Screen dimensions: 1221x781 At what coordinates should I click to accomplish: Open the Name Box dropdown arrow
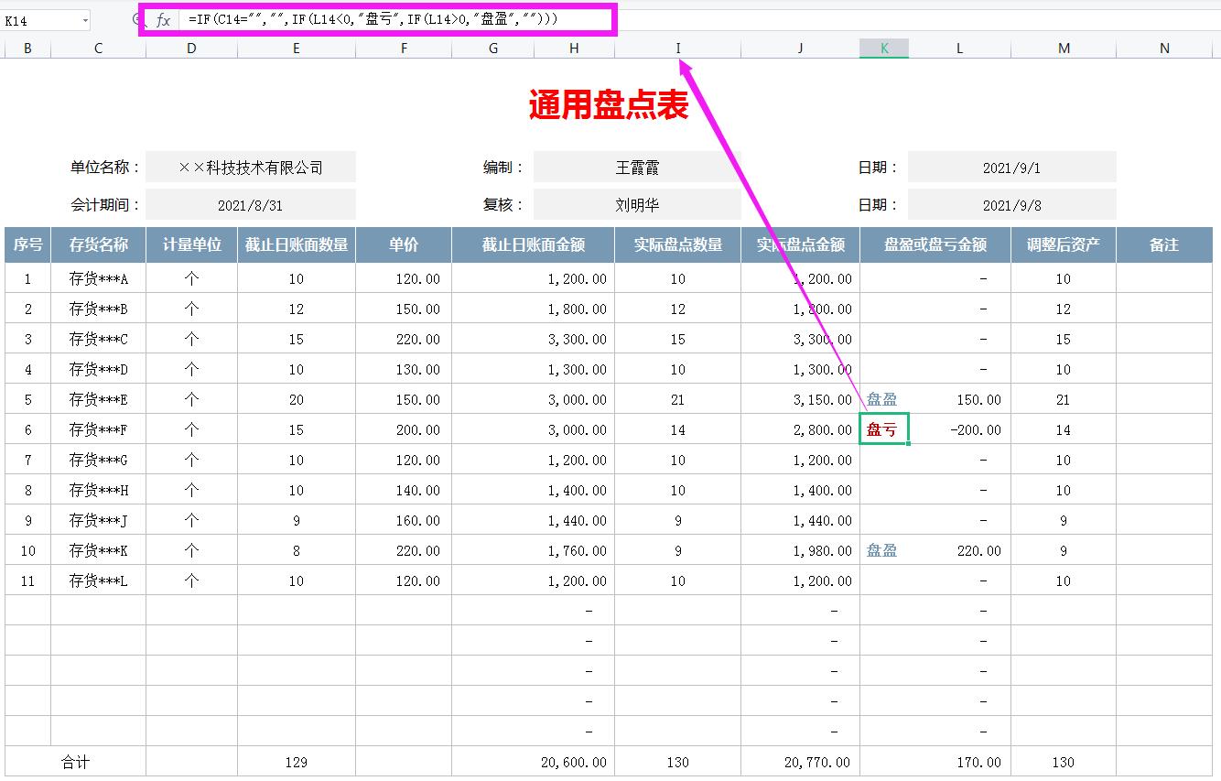(87, 21)
